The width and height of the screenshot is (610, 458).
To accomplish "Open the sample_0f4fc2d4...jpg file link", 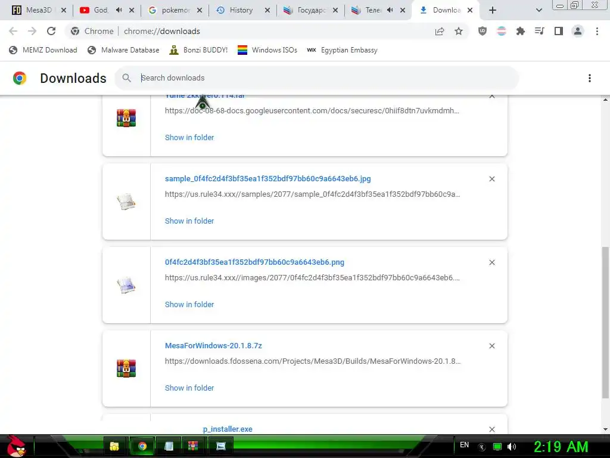I will (x=267, y=179).
